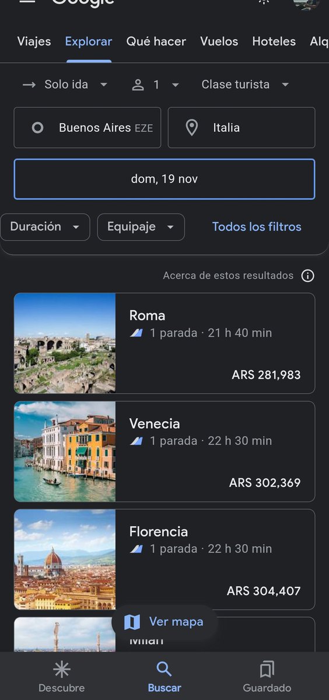
Task: Select the dom, 19 nov date field
Action: [164, 179]
